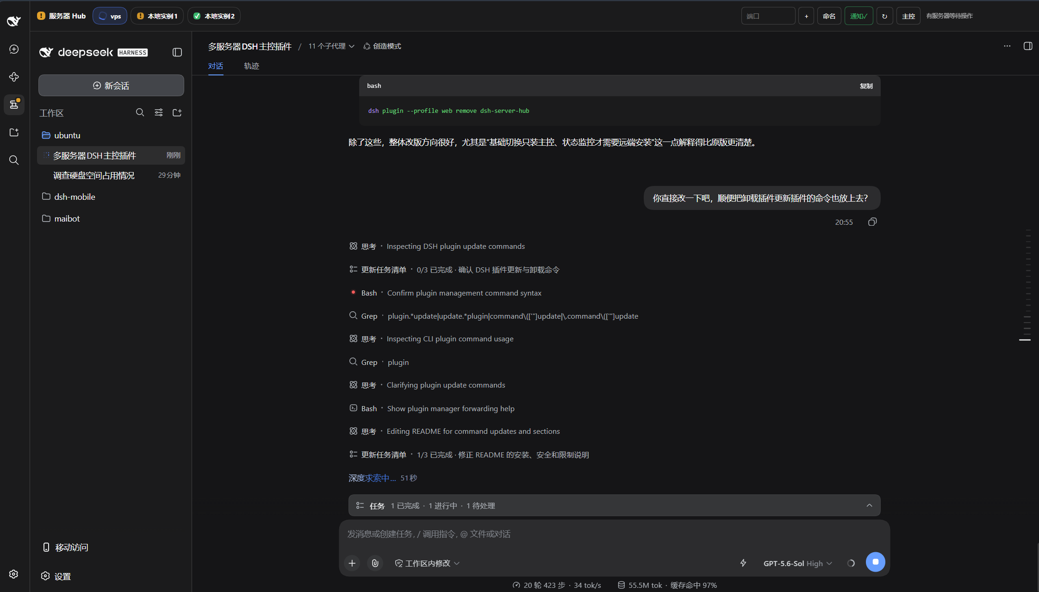Viewport: 1039px width, 592px height.
Task: Select the 多服务器DSH主控插件 conversation
Action: [x=111, y=155]
